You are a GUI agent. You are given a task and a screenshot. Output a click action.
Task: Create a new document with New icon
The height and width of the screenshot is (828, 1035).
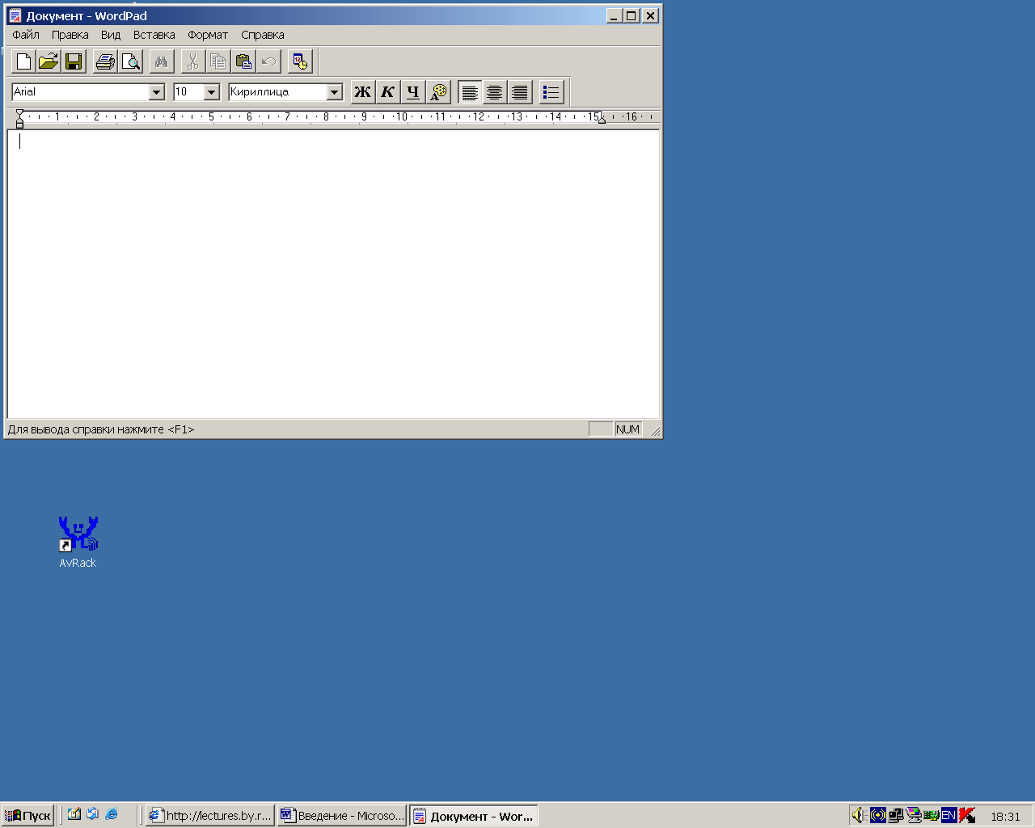click(x=24, y=61)
